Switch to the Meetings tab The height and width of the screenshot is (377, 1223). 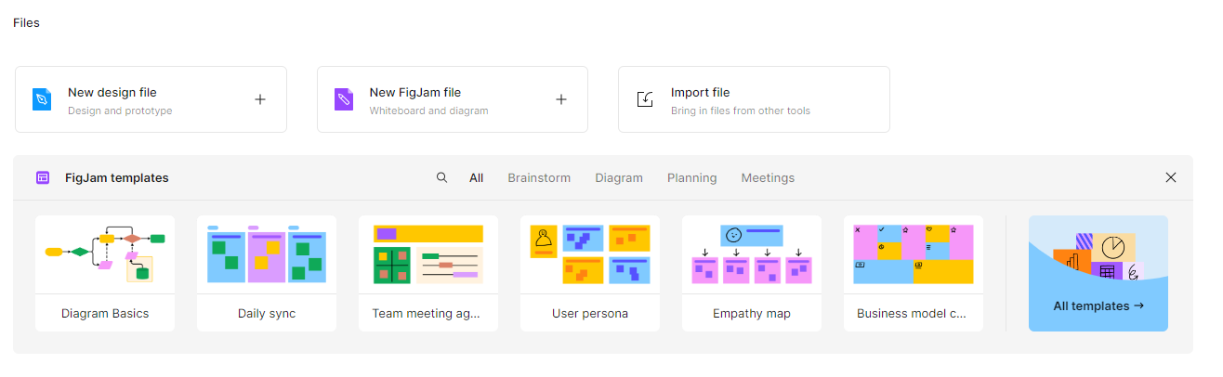[x=768, y=177]
